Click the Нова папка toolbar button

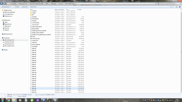coord(33,7)
